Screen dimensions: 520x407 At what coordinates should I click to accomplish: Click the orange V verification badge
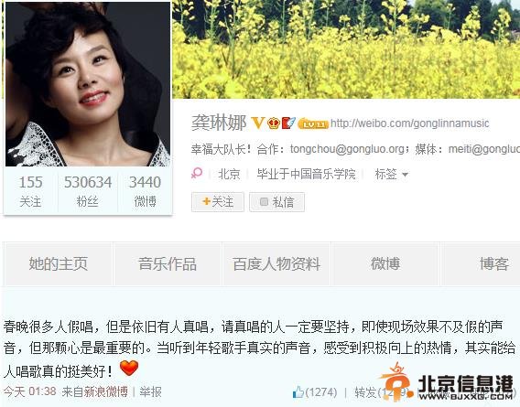pyautogui.click(x=257, y=123)
